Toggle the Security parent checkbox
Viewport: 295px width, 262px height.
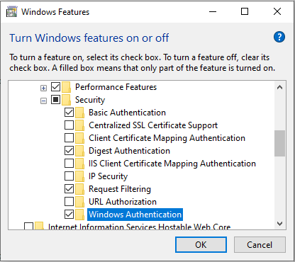click(x=55, y=100)
